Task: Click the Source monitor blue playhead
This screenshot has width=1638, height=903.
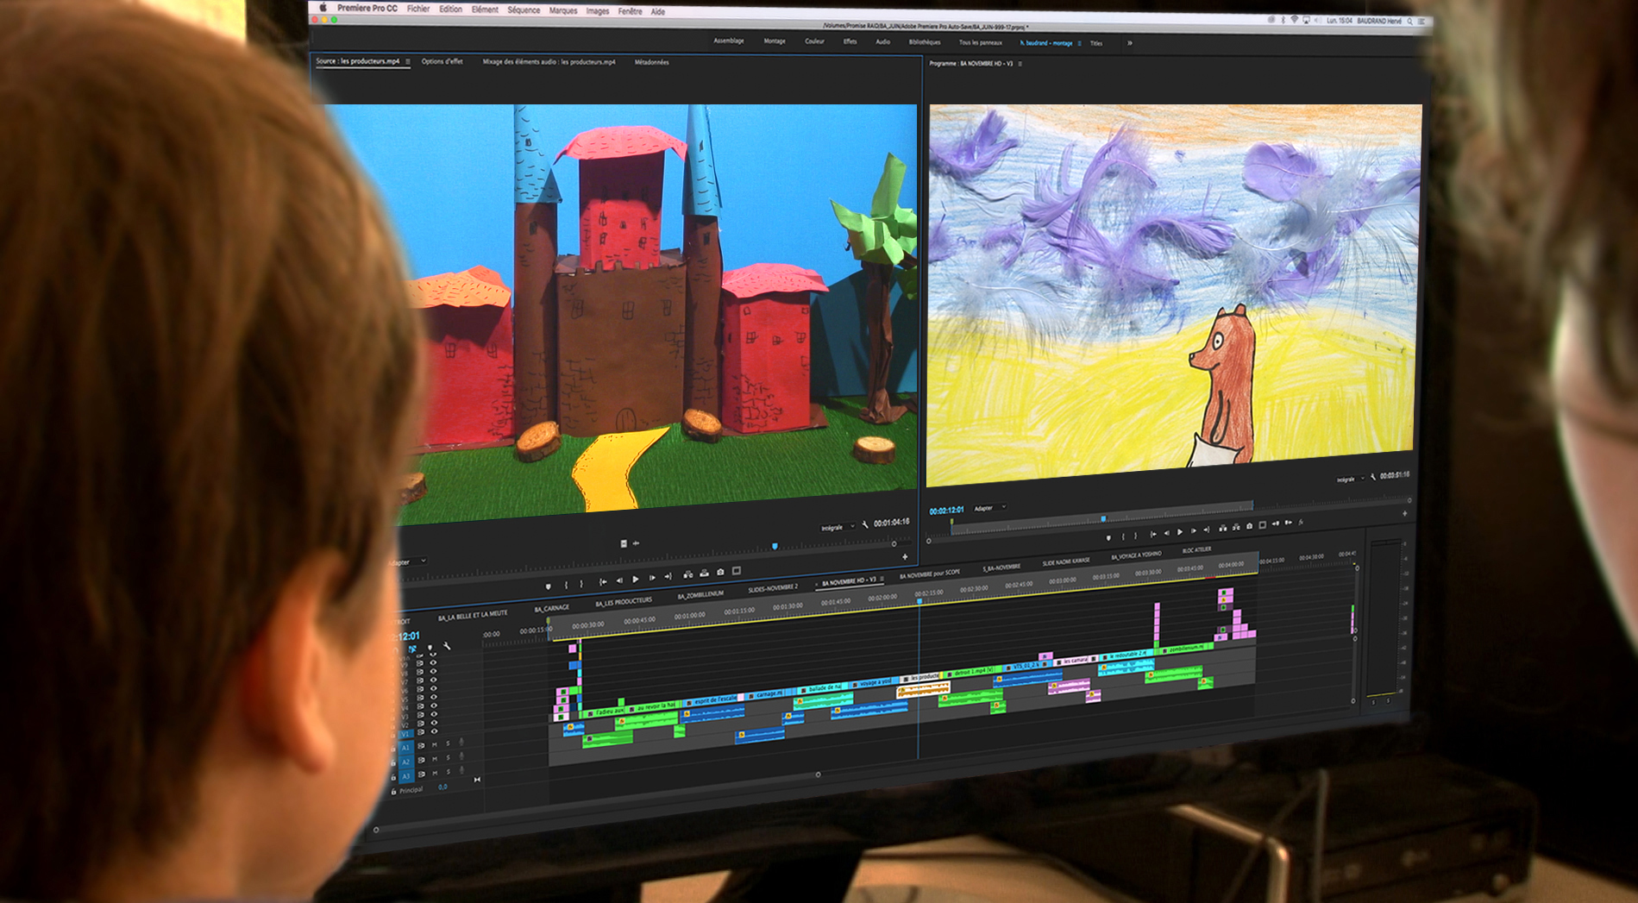Action: coord(775,546)
